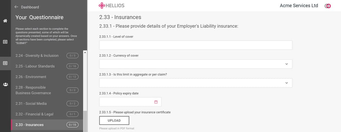
Task: Open the Home icon in left rail
Action: [5, 21]
